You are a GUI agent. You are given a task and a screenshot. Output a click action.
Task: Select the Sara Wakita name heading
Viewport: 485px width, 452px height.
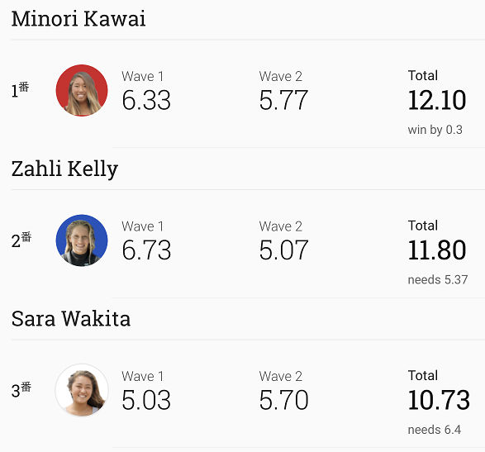71,319
